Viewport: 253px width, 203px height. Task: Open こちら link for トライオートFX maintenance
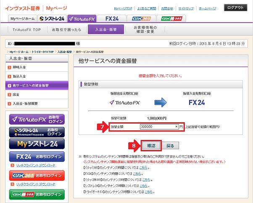click(x=149, y=192)
